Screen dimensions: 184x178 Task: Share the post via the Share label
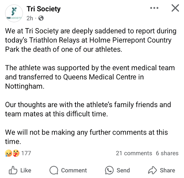click(167, 171)
